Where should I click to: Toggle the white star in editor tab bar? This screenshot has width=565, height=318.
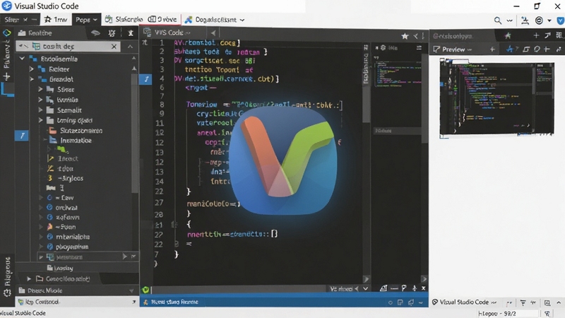(405, 36)
